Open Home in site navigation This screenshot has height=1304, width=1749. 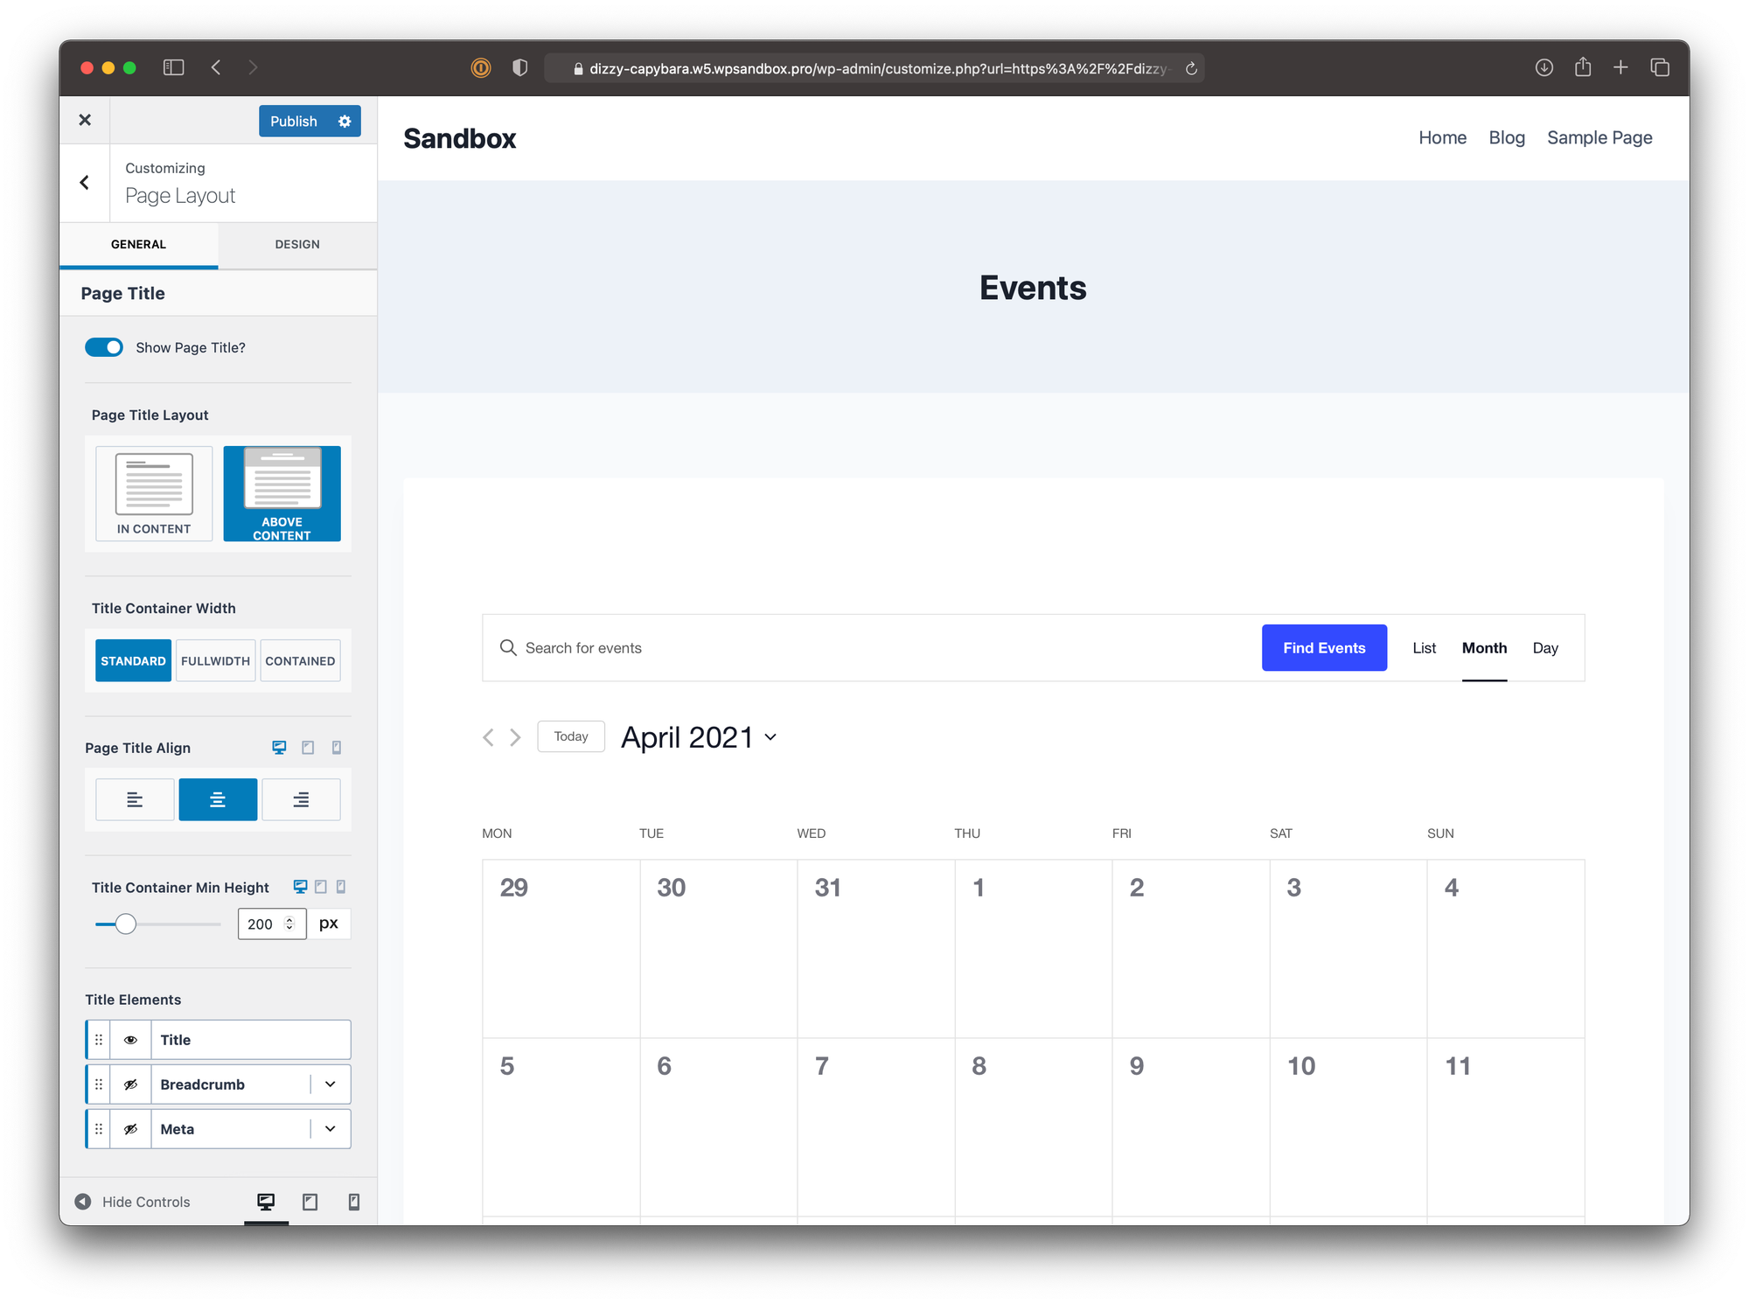pyautogui.click(x=1443, y=137)
